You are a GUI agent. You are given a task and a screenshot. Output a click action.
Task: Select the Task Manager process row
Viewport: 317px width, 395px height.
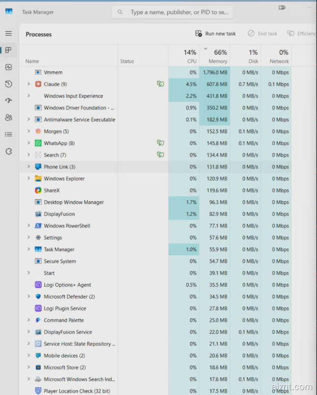[155, 249]
